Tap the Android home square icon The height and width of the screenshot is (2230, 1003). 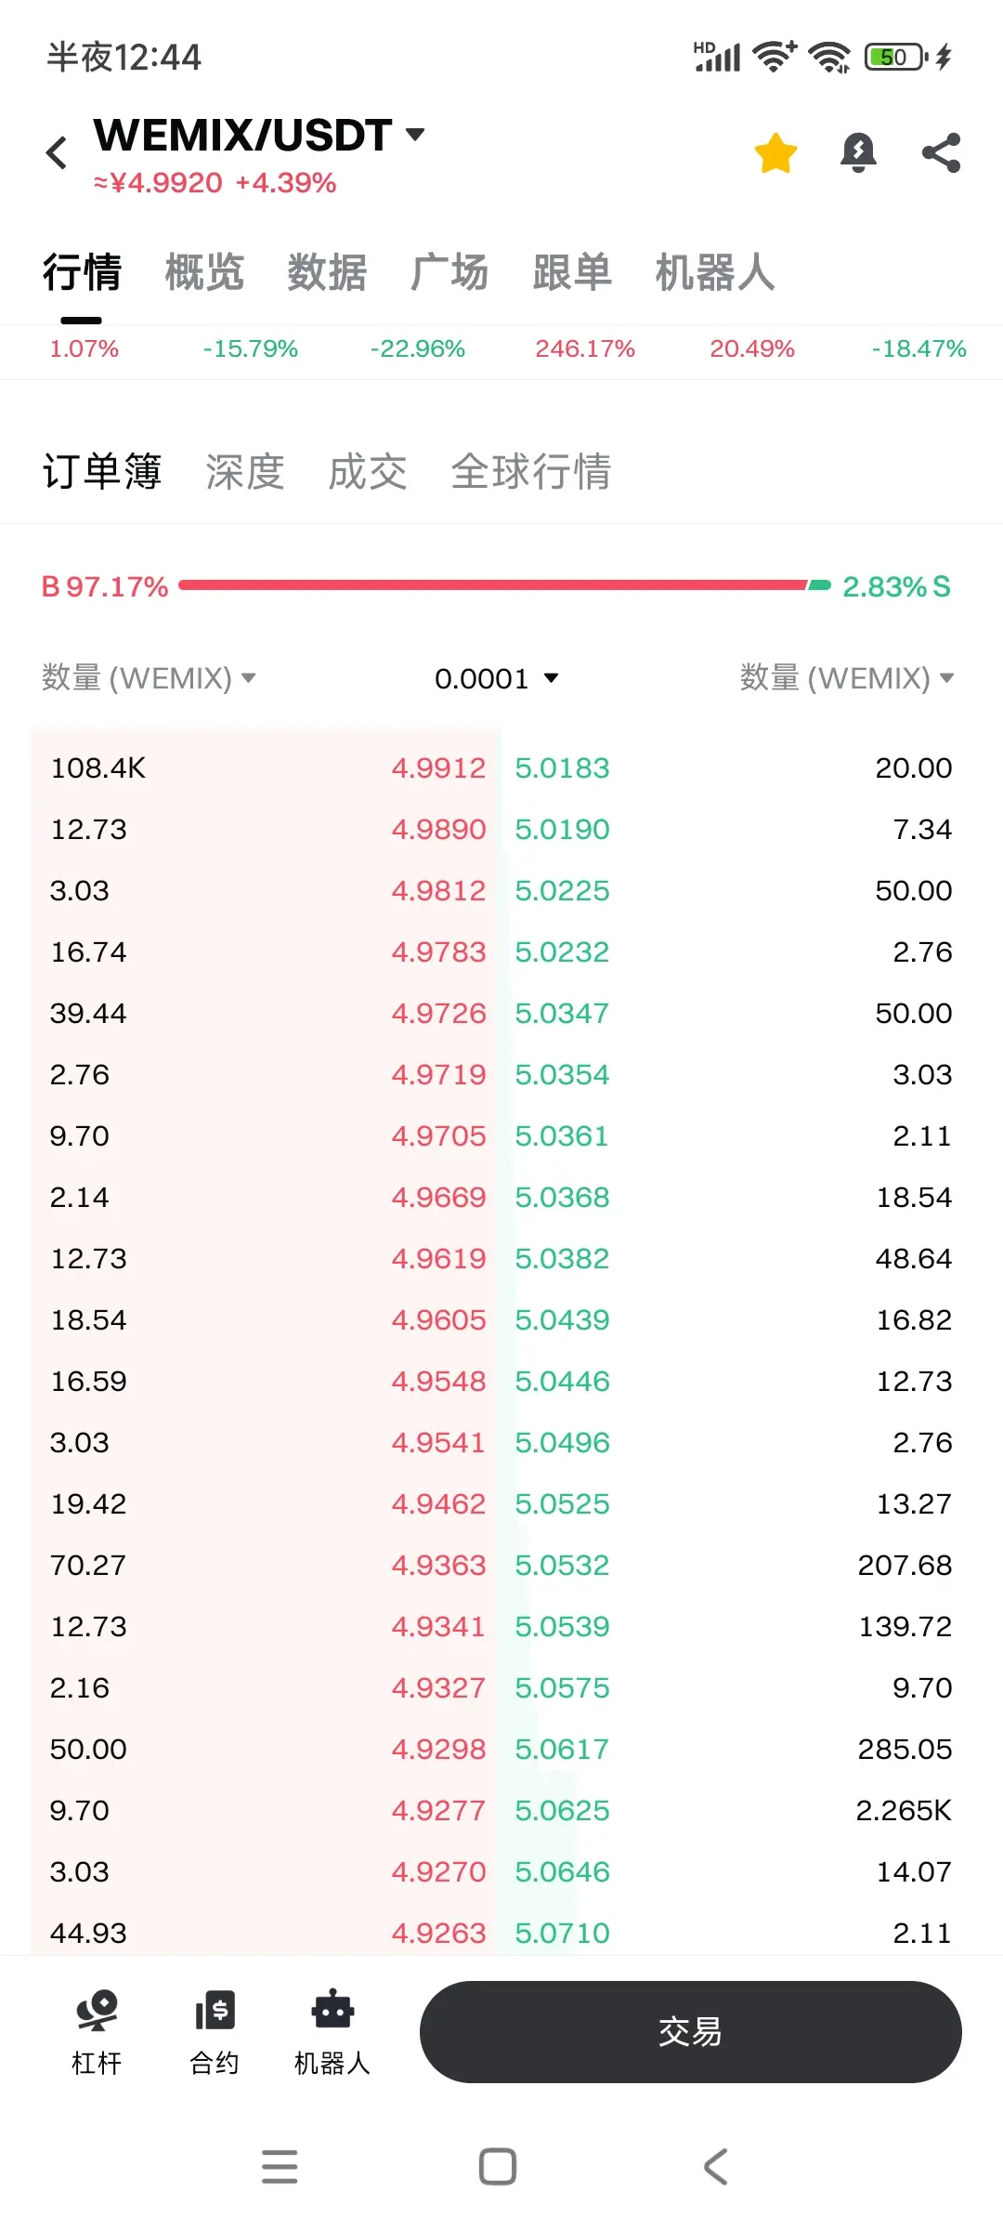[498, 2167]
